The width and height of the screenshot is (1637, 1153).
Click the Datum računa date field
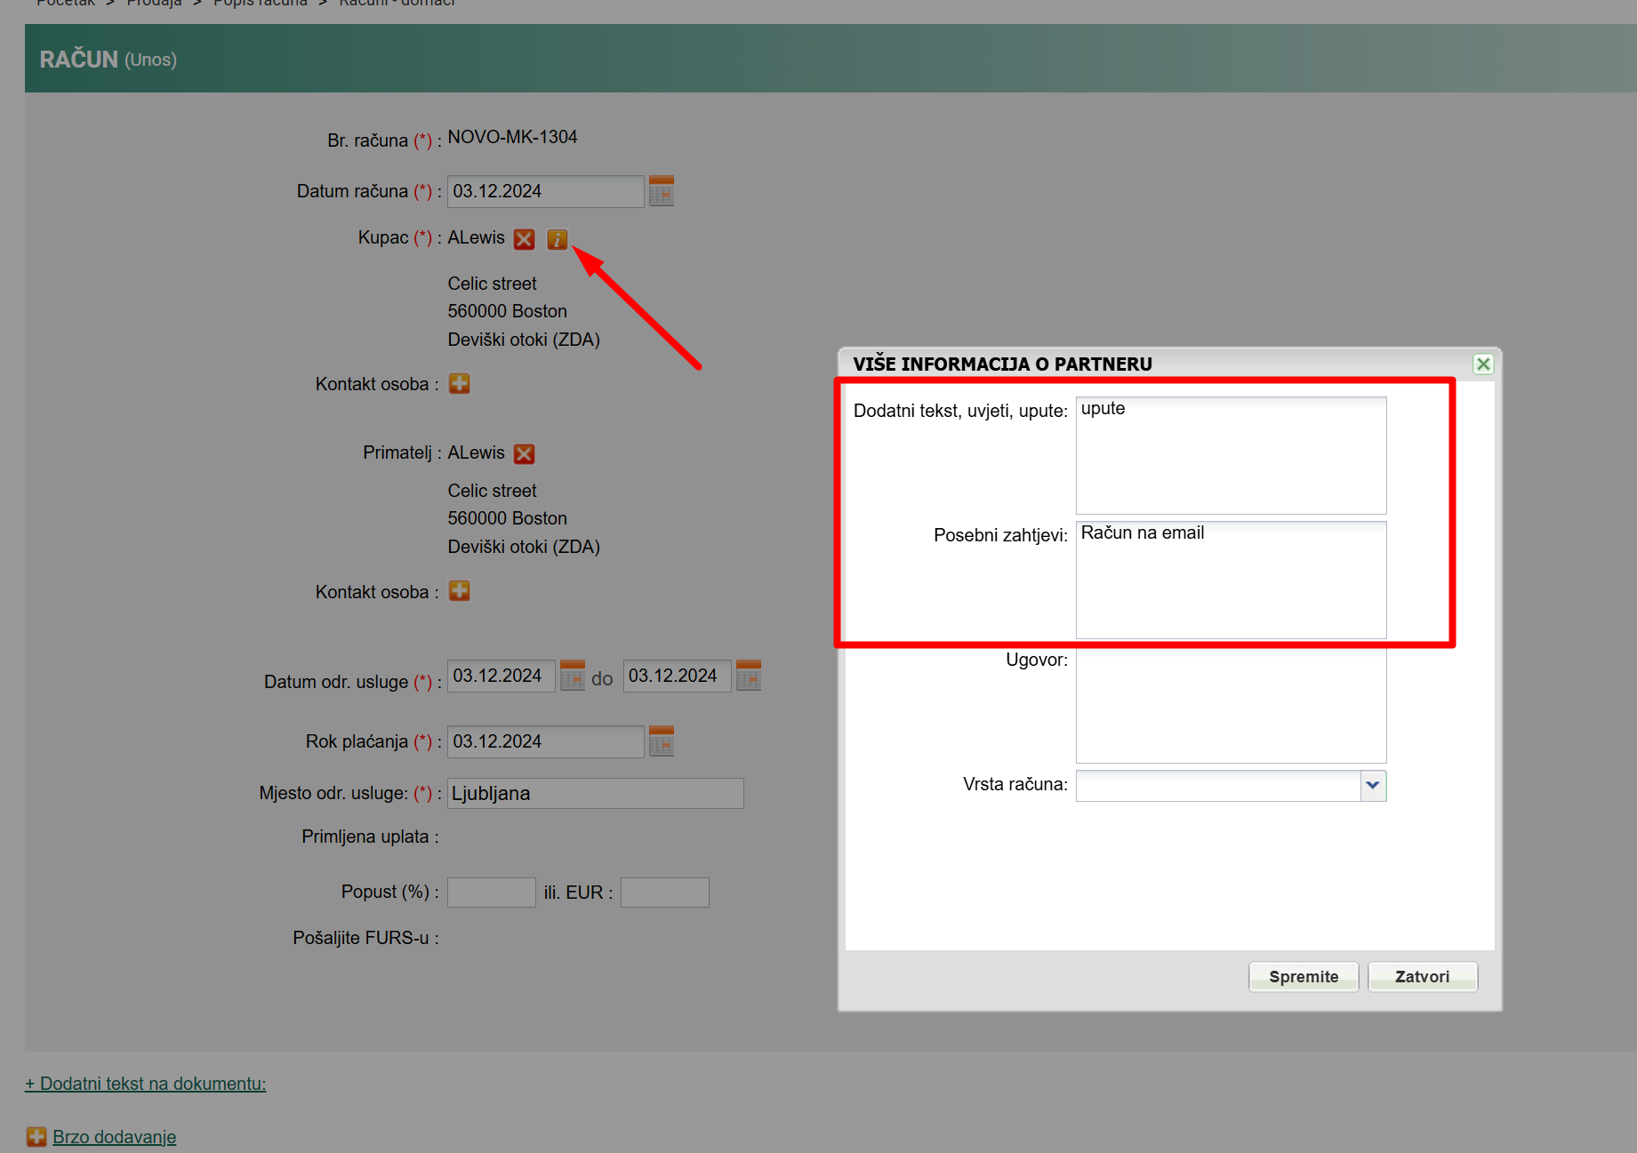[x=545, y=191]
